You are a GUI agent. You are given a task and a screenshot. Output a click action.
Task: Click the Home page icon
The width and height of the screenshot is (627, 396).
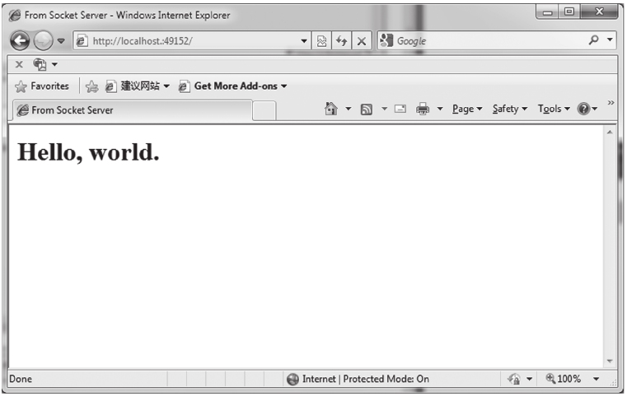point(330,109)
